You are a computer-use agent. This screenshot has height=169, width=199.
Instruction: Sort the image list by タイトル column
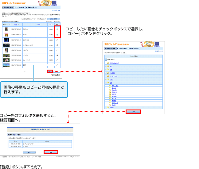[38, 25]
